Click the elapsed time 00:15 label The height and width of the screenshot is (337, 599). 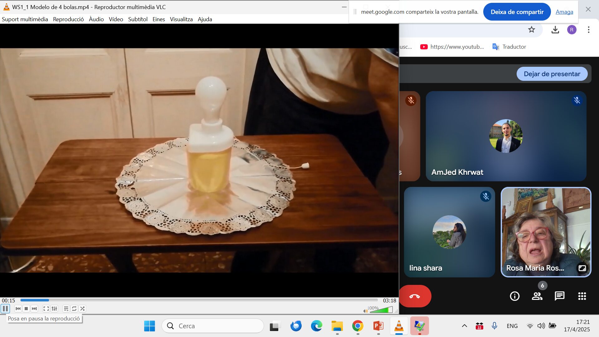8,300
